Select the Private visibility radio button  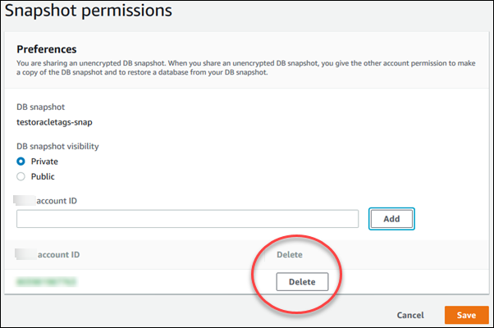tap(21, 162)
